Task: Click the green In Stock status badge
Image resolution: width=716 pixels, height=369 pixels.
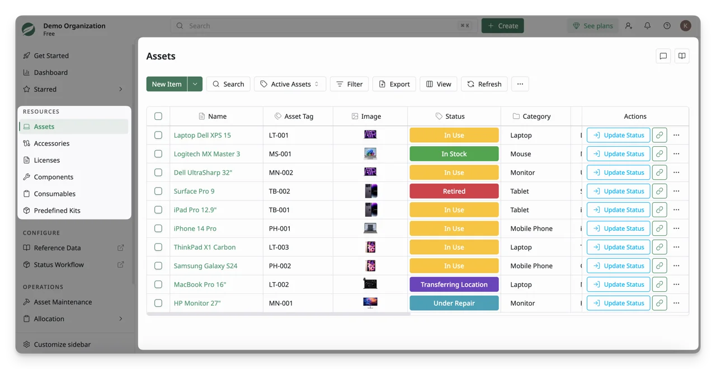Action: click(x=454, y=154)
